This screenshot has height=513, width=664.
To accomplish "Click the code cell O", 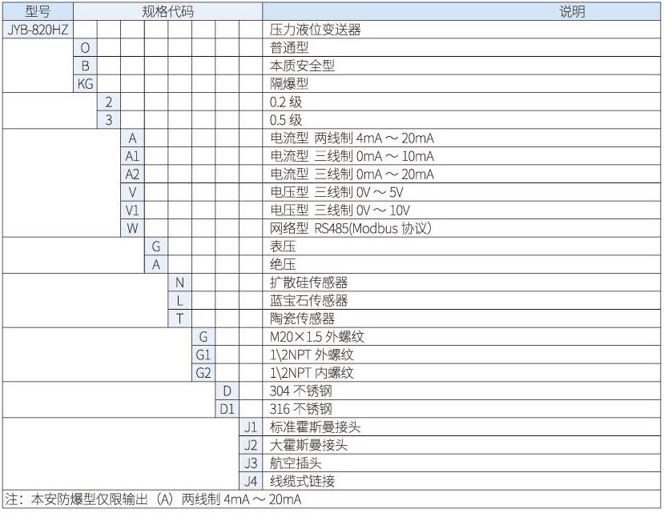I will coord(85,48).
